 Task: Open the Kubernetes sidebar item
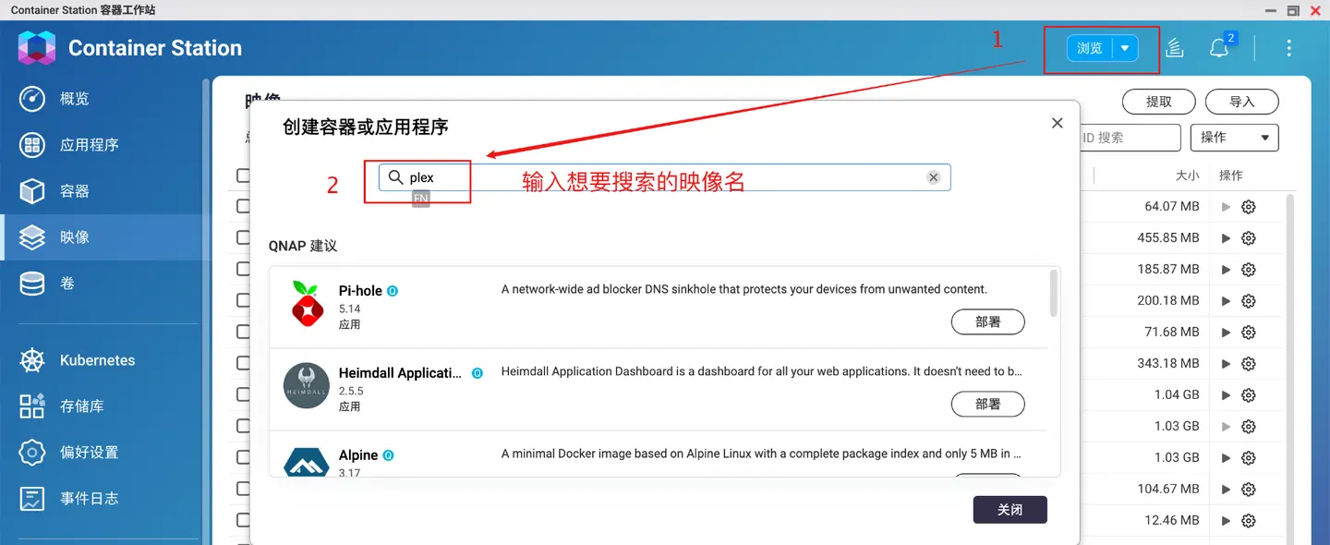point(99,360)
